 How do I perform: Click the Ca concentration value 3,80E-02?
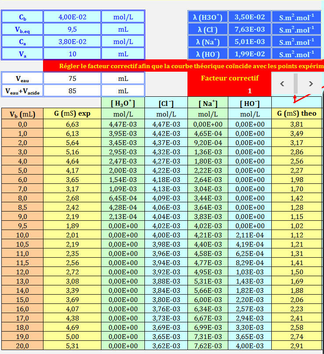tap(72, 42)
